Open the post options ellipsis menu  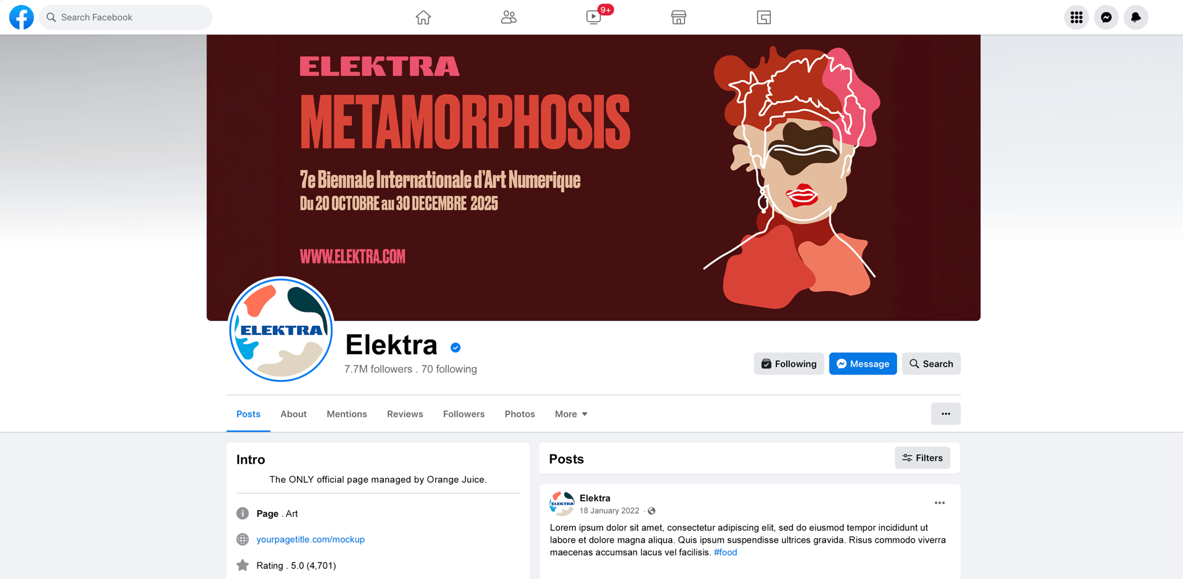pyautogui.click(x=940, y=503)
